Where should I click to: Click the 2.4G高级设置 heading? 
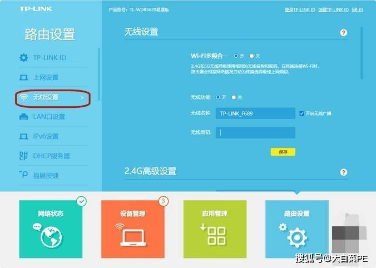tap(151, 171)
